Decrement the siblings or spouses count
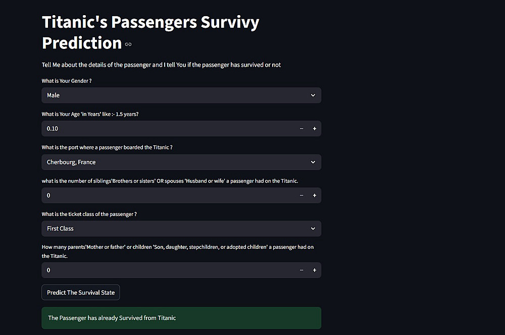The height and width of the screenshot is (335, 505). pos(301,195)
